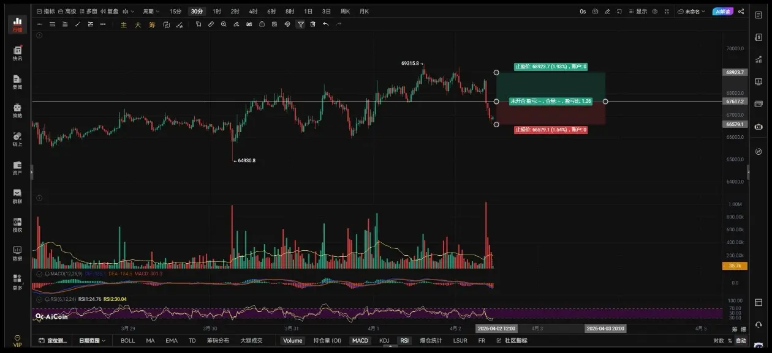The width and height of the screenshot is (772, 353).
Task: Open the 行情 market icon in sidebar
Action: click(17, 24)
